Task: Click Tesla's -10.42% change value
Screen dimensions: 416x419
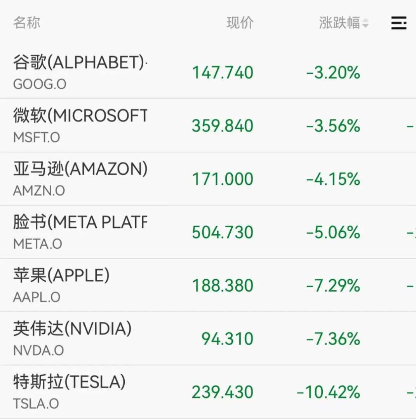Action: pos(329,392)
